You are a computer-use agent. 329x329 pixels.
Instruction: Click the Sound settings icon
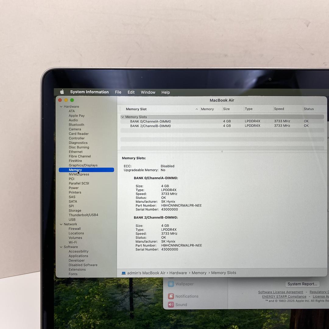[171, 305]
